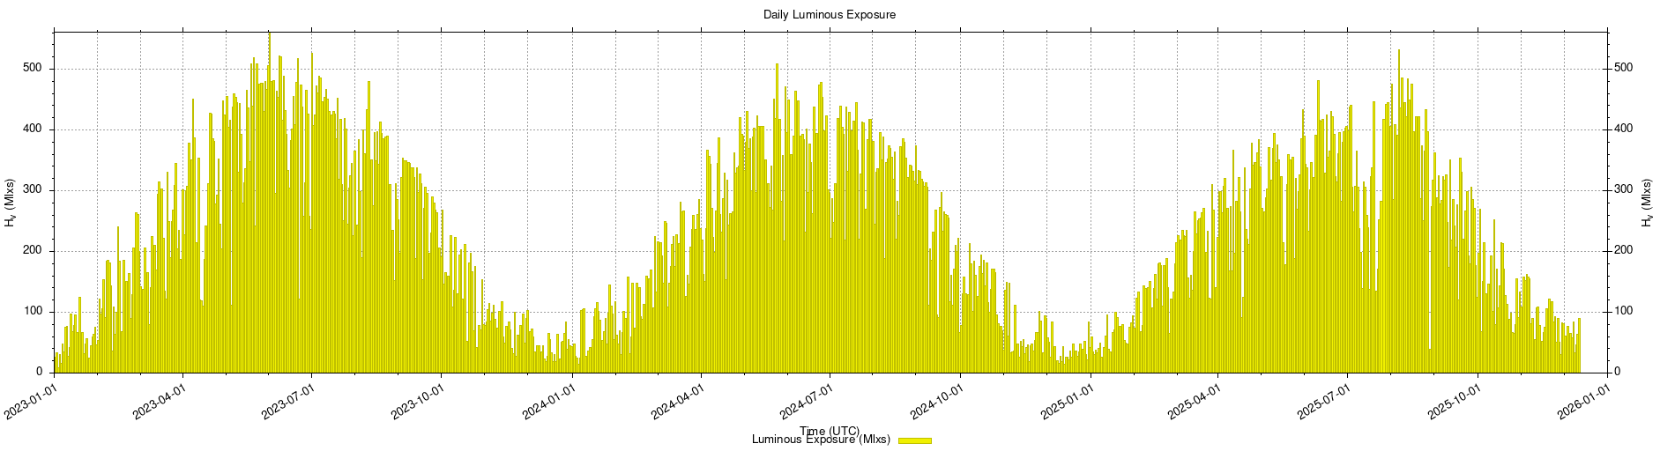This screenshot has height=451, width=1675.
Task: Click the Luminous Exposure (Mlxs) legend text
Action: [x=821, y=440]
